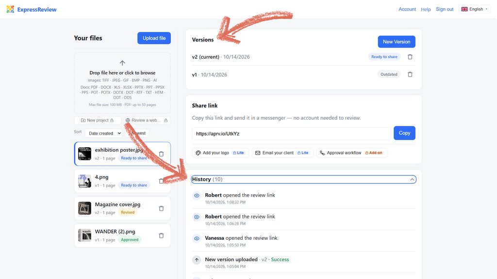The image size is (497, 279).
Task: Open the exhibition poster.jpg thumbnail
Action: 84,154
